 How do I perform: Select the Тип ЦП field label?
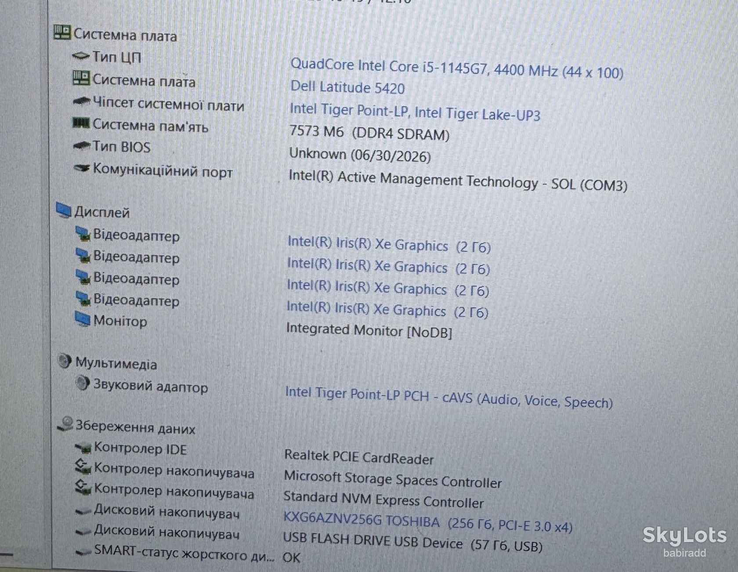coord(117,57)
